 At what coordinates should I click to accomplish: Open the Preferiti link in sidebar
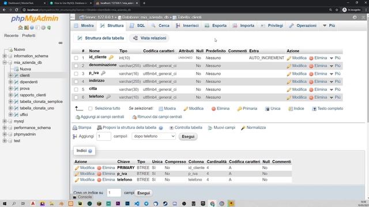pyautogui.click(x=29, y=36)
